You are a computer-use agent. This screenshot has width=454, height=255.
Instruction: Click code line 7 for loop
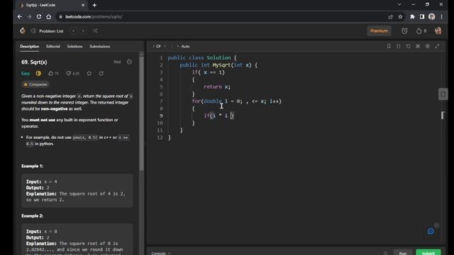pyautogui.click(x=236, y=101)
